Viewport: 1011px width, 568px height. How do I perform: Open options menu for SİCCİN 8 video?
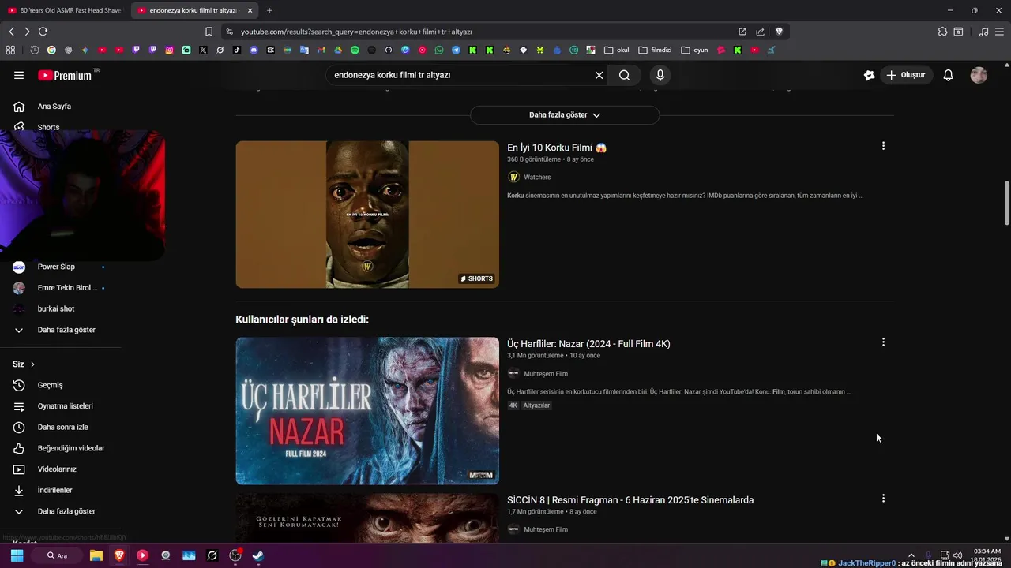883,499
